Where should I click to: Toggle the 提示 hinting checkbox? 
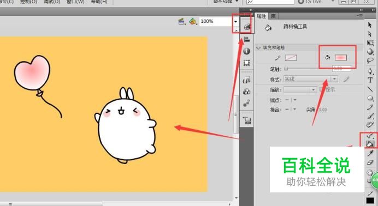(x=322, y=89)
